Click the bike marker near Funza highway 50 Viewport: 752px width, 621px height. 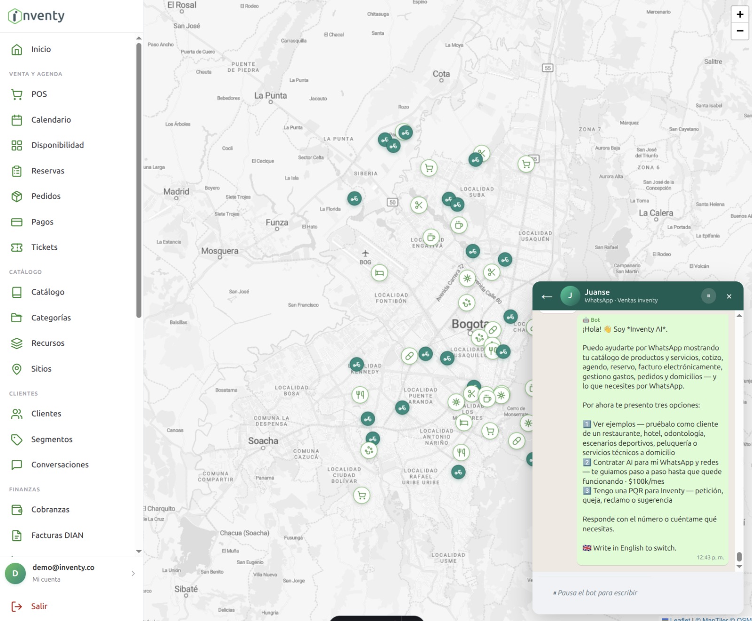[x=354, y=199]
